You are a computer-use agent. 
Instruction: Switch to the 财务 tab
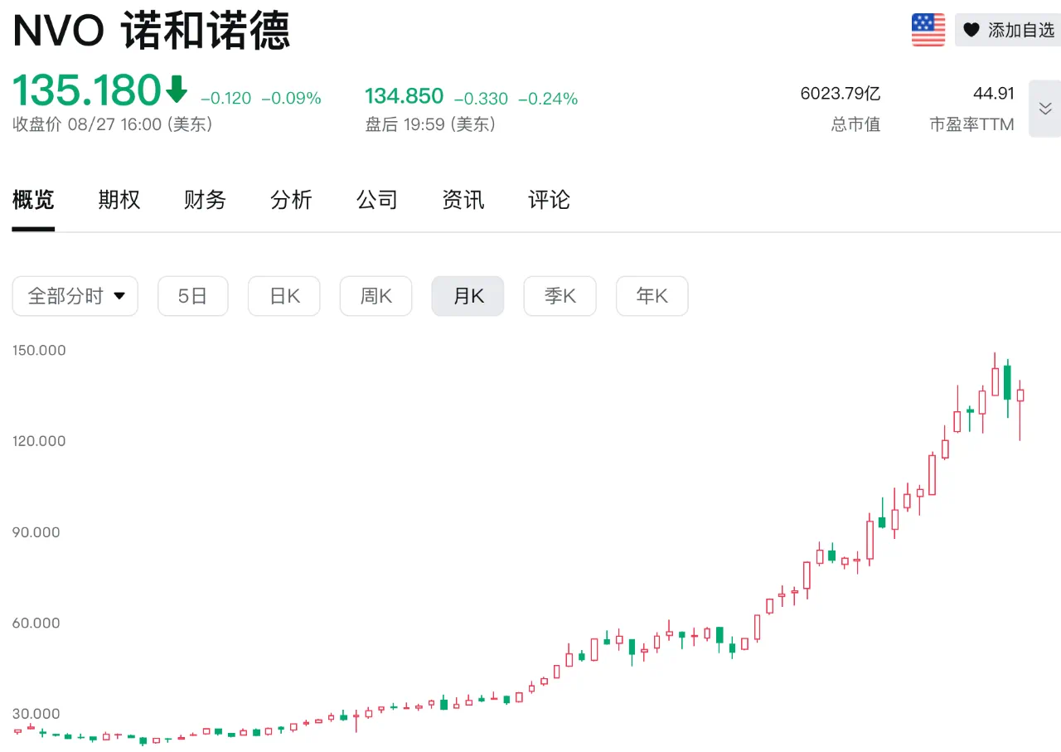pos(205,200)
